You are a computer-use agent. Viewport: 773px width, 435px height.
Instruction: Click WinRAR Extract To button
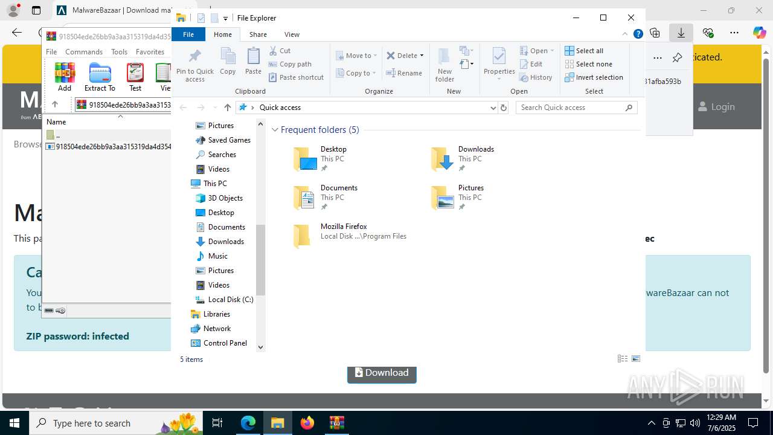(x=100, y=77)
